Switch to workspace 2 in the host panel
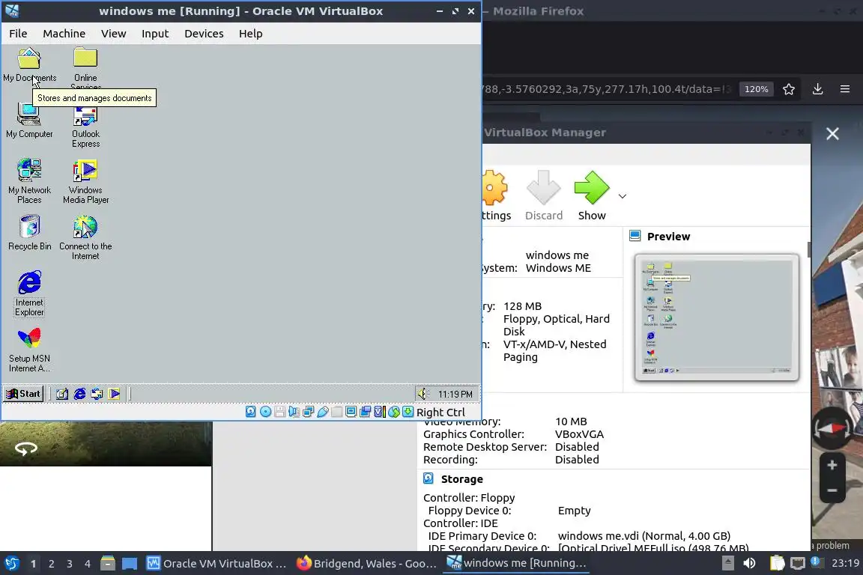Viewport: 863px width, 575px height. coord(51,564)
